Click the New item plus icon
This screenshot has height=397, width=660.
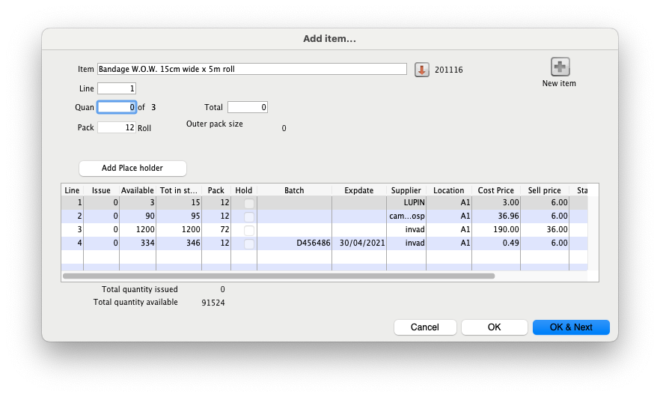pyautogui.click(x=560, y=67)
